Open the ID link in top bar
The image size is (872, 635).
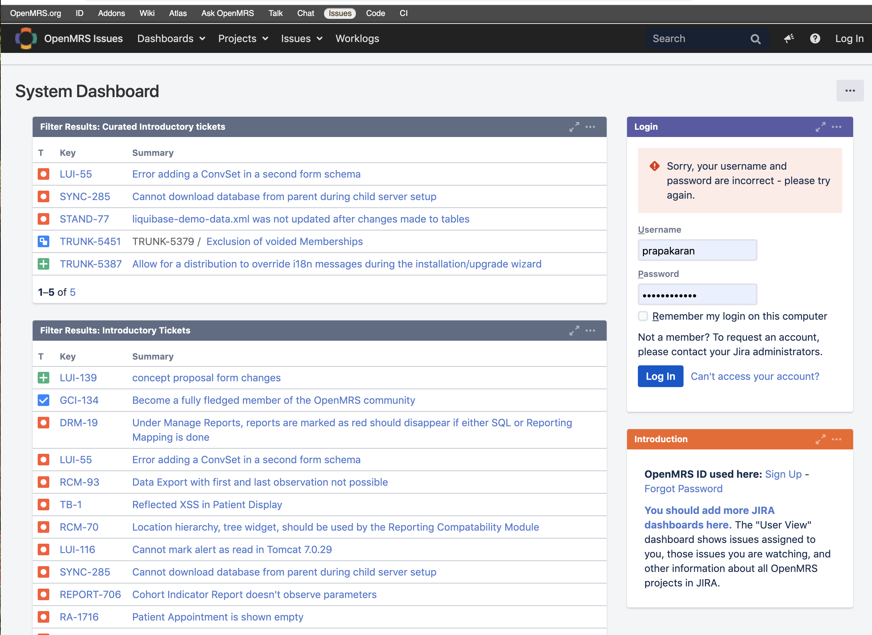pos(79,13)
